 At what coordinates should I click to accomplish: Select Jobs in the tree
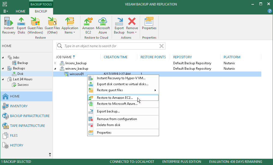pos(16,57)
